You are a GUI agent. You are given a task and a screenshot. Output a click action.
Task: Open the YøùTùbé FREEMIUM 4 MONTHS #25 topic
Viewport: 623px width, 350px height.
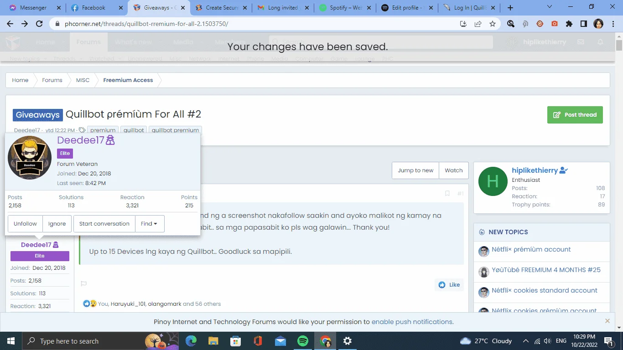[546, 270]
